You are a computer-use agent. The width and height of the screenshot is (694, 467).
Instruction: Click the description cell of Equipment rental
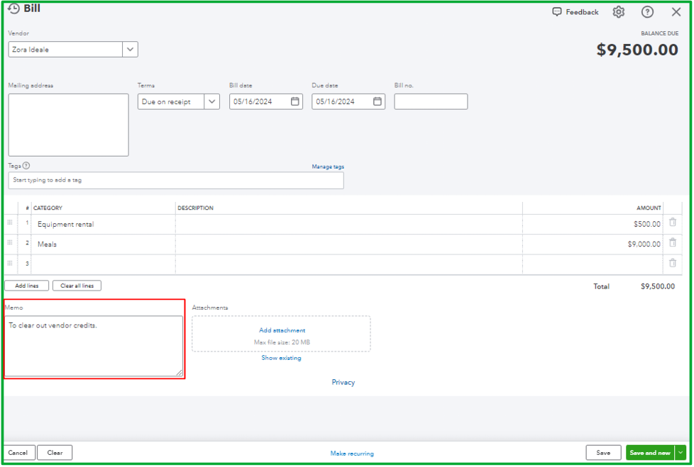pyautogui.click(x=348, y=225)
